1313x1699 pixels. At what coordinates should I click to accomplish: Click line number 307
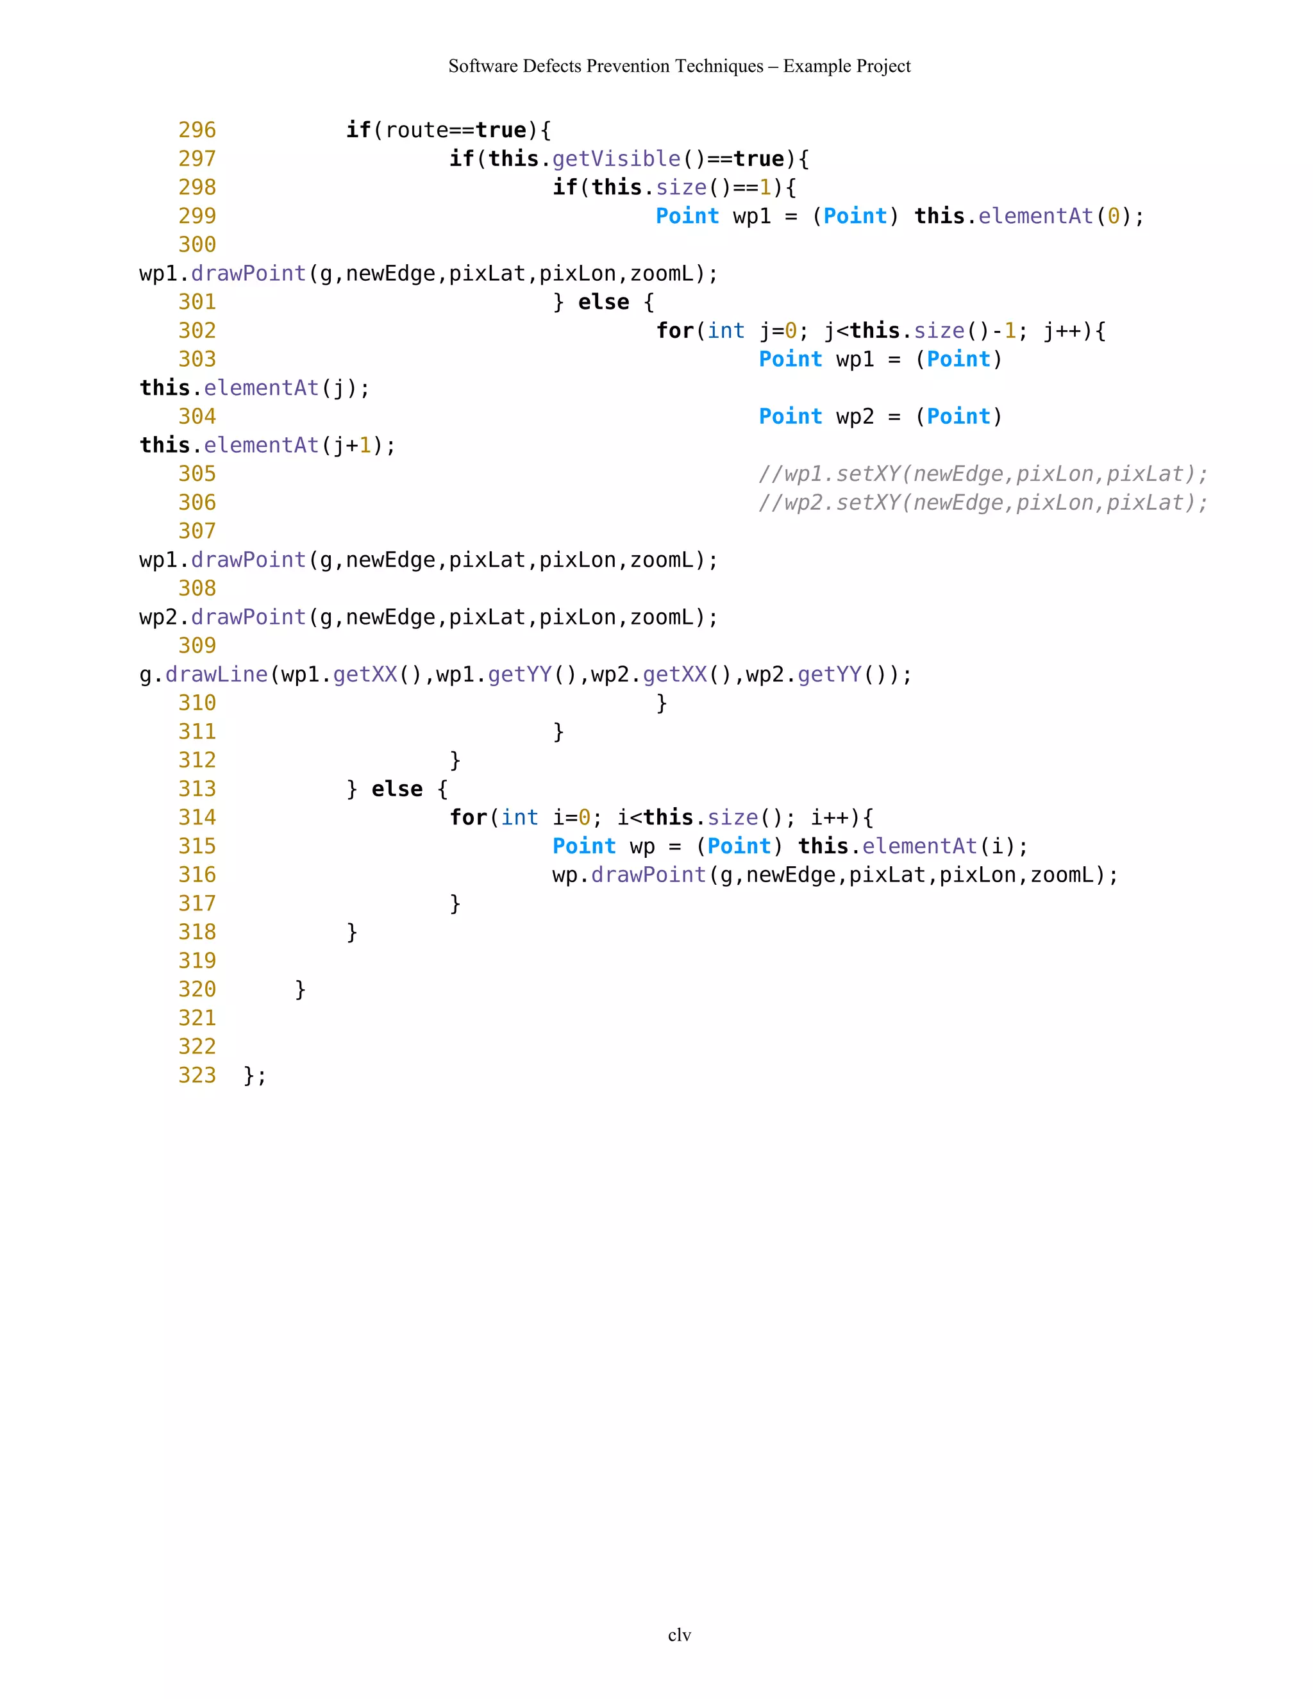click(x=197, y=531)
